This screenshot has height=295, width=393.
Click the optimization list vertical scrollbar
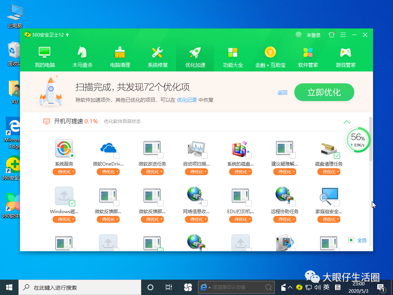371,139
